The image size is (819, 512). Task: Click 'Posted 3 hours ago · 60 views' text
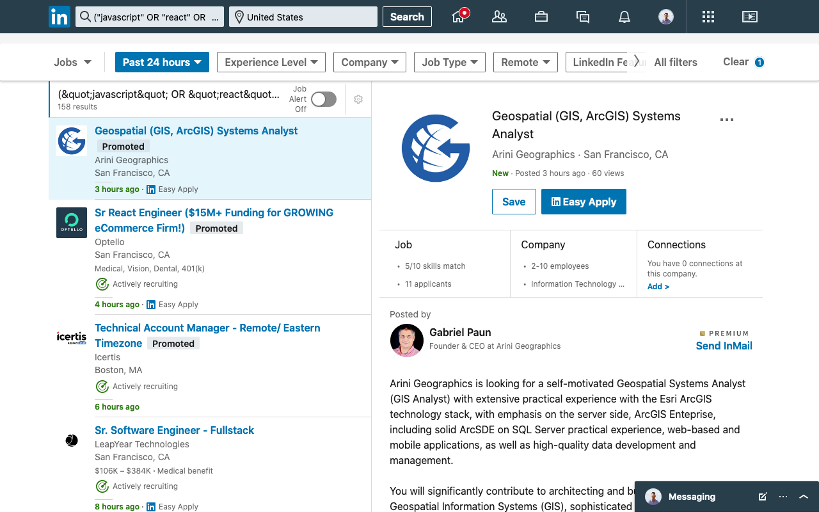pos(569,173)
